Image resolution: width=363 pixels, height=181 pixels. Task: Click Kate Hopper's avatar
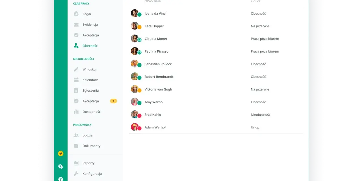[x=135, y=26]
